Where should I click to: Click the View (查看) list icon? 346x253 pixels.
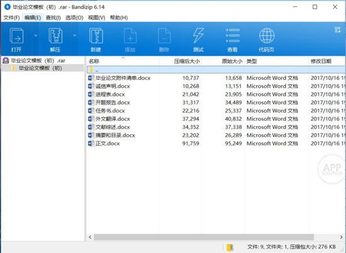[x=233, y=35]
